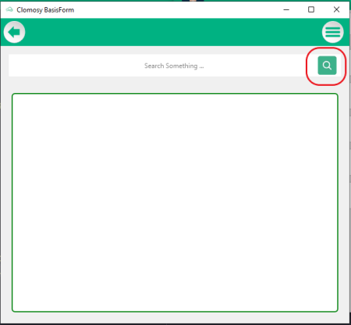Expand the window with the square icon
Screen dimensions: 351x325
point(311,9)
